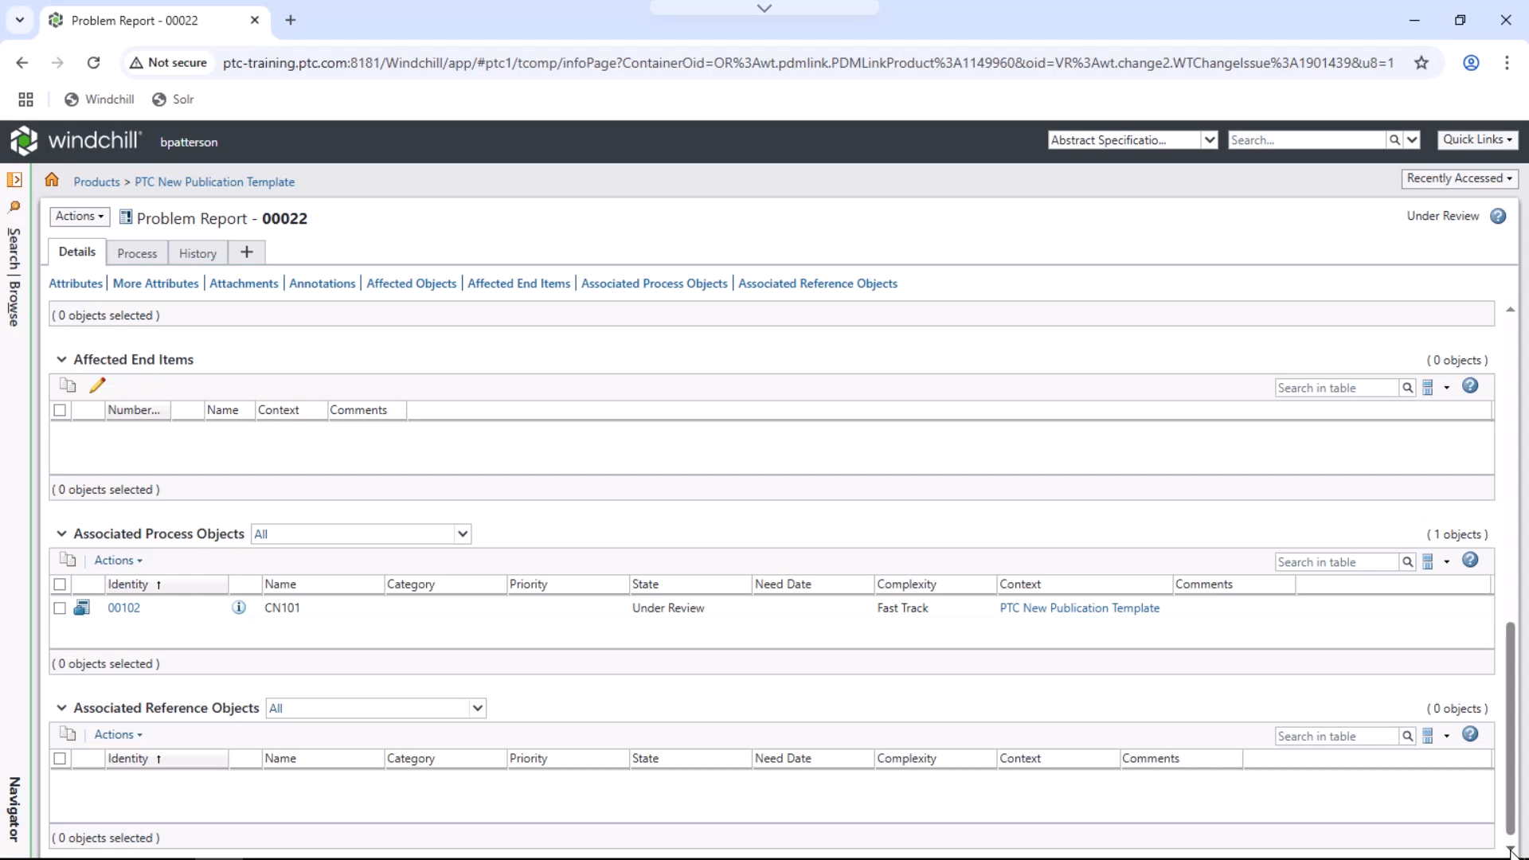Bookmark this page with star icon

coord(1421,63)
